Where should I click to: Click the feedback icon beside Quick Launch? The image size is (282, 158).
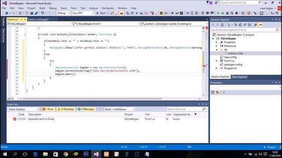click(x=216, y=3)
